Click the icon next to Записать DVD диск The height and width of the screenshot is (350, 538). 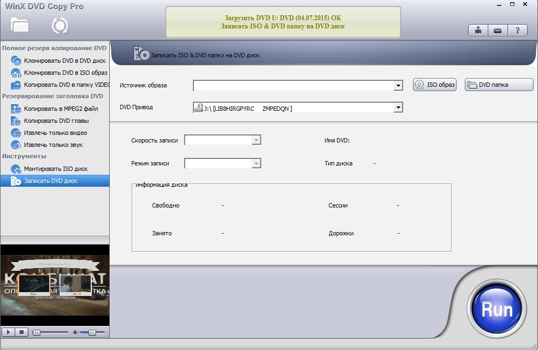16,181
